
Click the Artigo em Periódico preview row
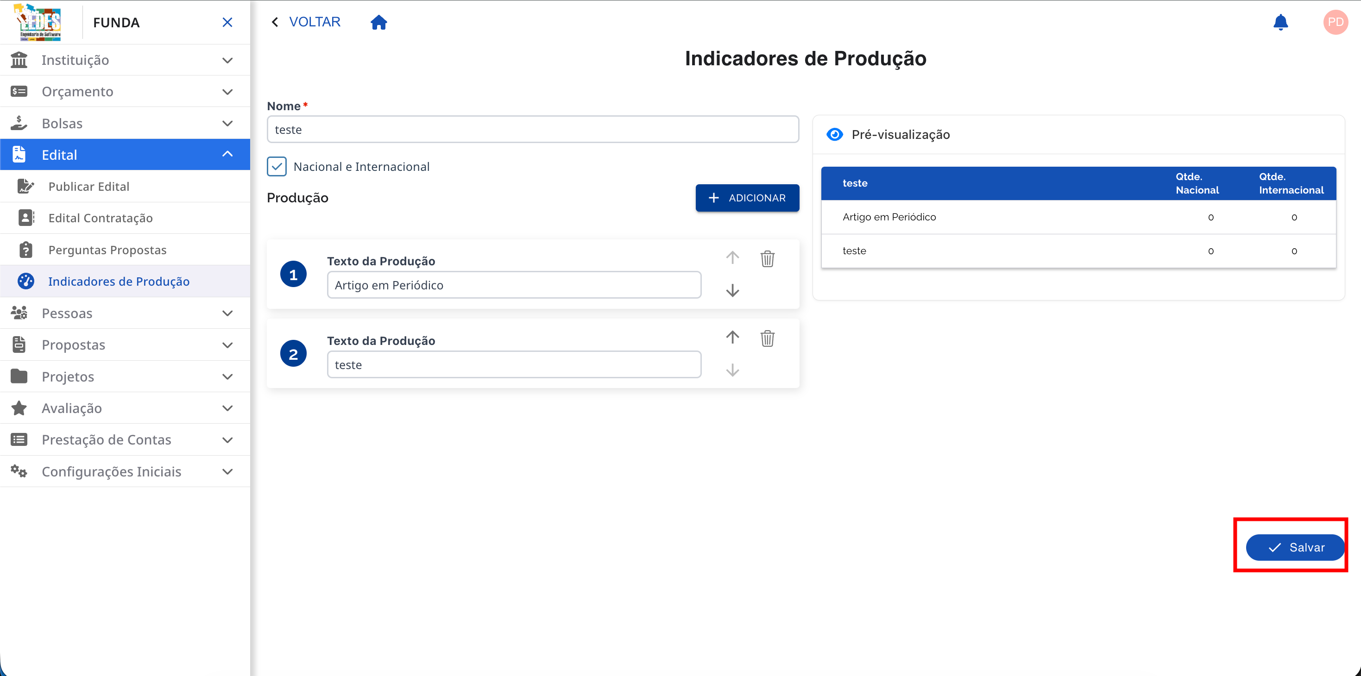click(1078, 217)
